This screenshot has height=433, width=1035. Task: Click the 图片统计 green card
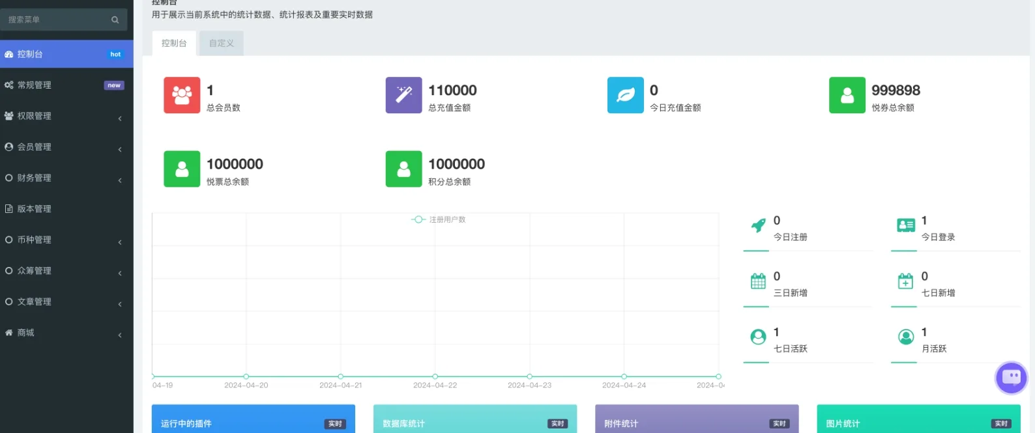click(x=918, y=420)
